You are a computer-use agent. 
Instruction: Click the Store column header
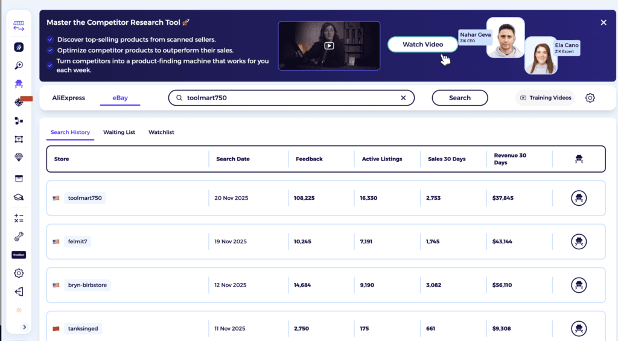click(x=62, y=159)
